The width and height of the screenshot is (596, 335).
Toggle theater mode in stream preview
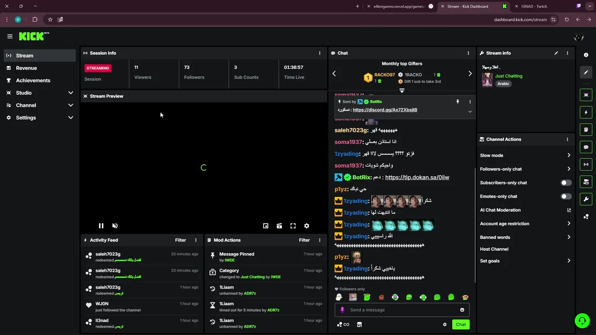click(x=279, y=226)
